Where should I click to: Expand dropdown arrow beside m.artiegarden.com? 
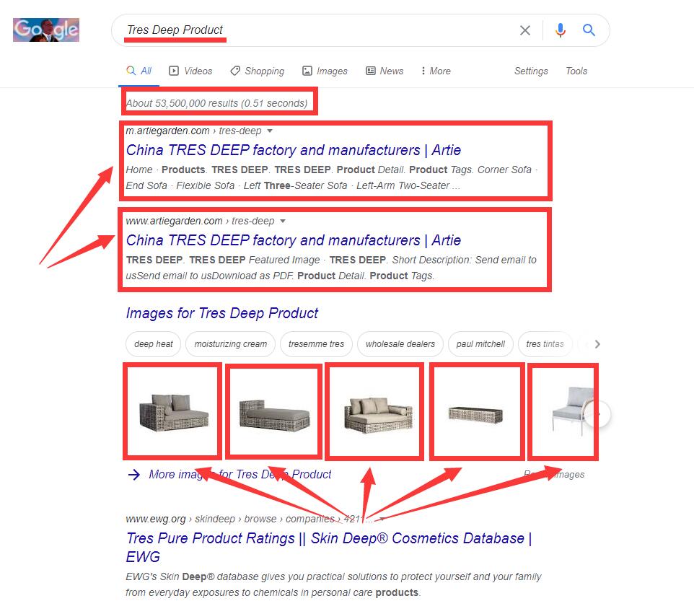click(270, 131)
